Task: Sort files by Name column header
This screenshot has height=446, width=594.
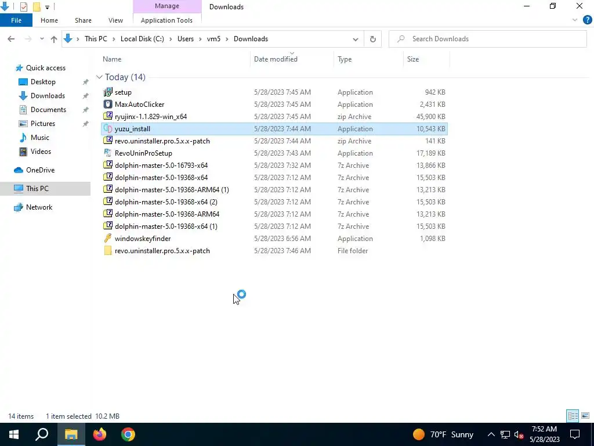Action: point(176,59)
